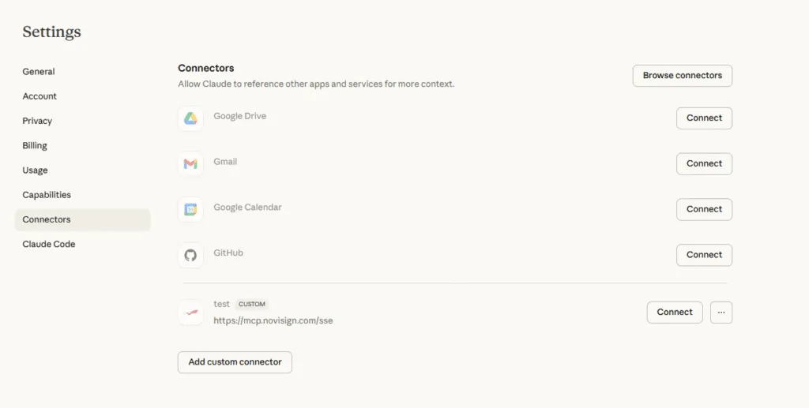Connect Gmail

coord(704,164)
